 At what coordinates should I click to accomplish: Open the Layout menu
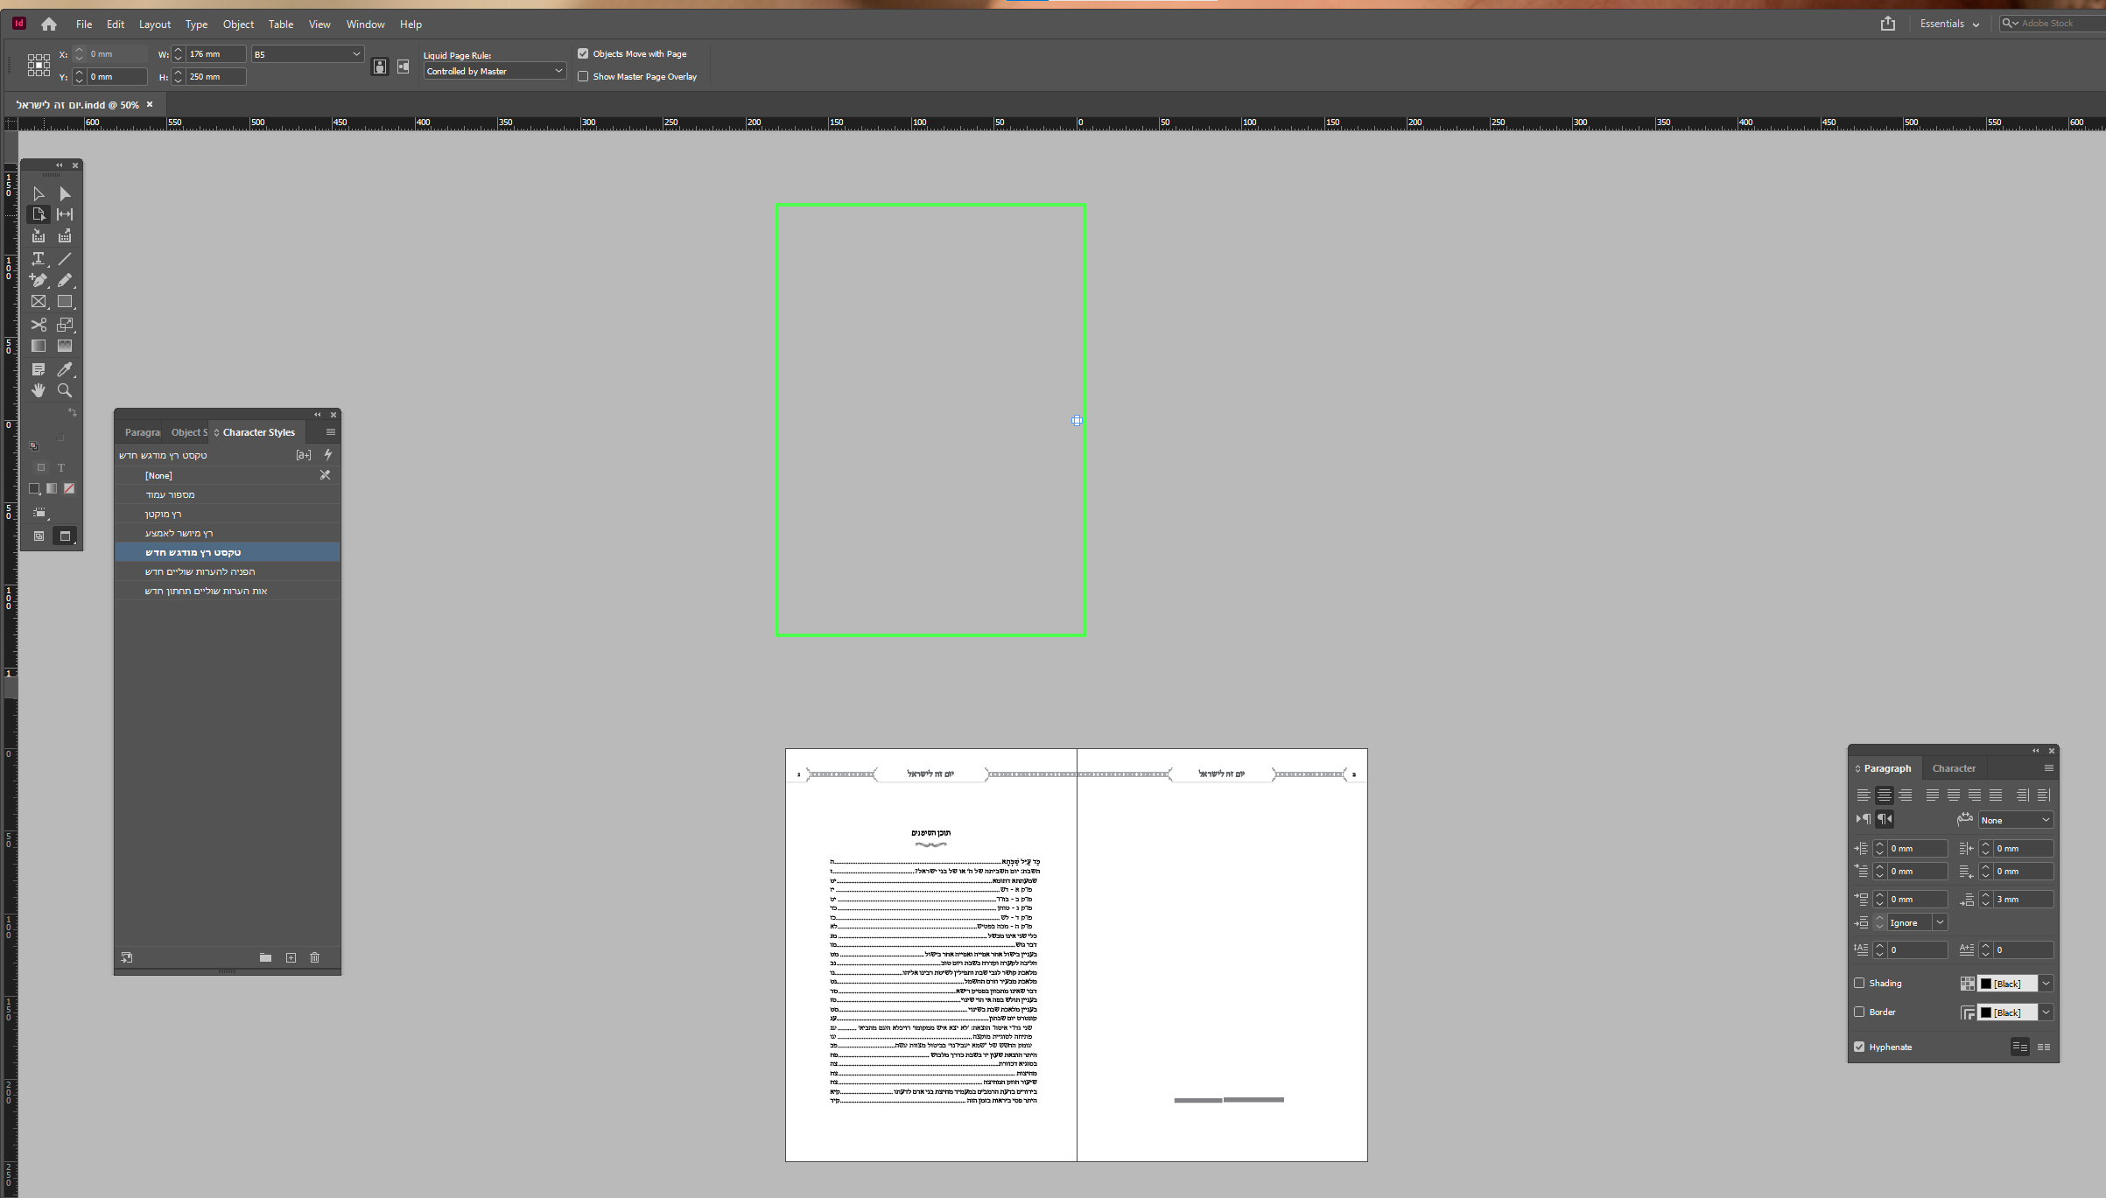(154, 25)
